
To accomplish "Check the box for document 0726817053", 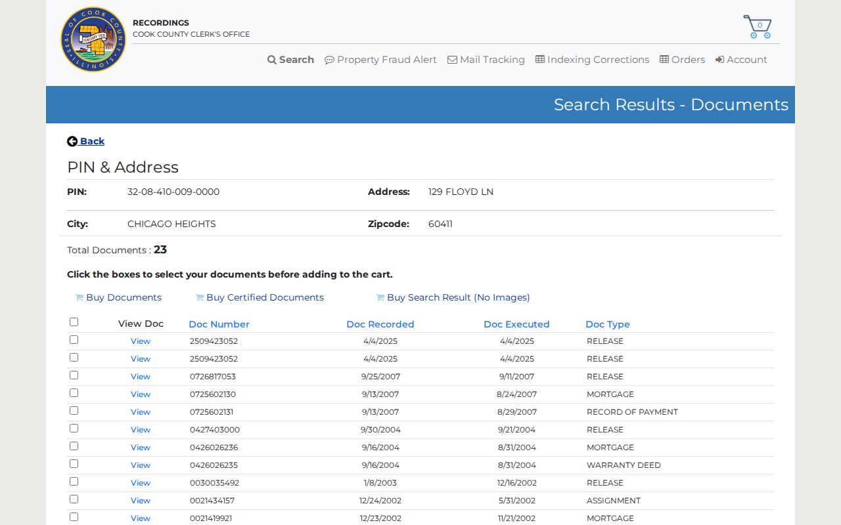I will 74,375.
